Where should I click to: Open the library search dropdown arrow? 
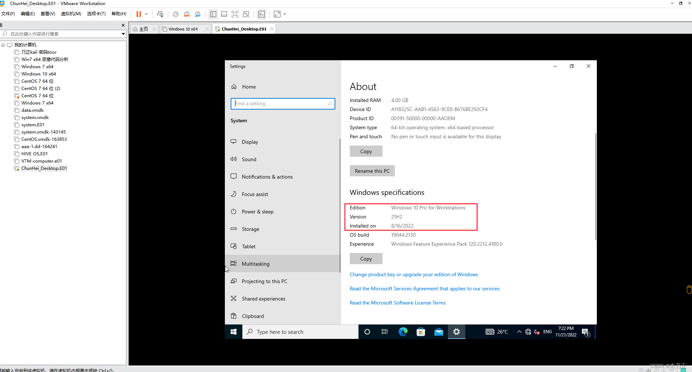pos(124,34)
